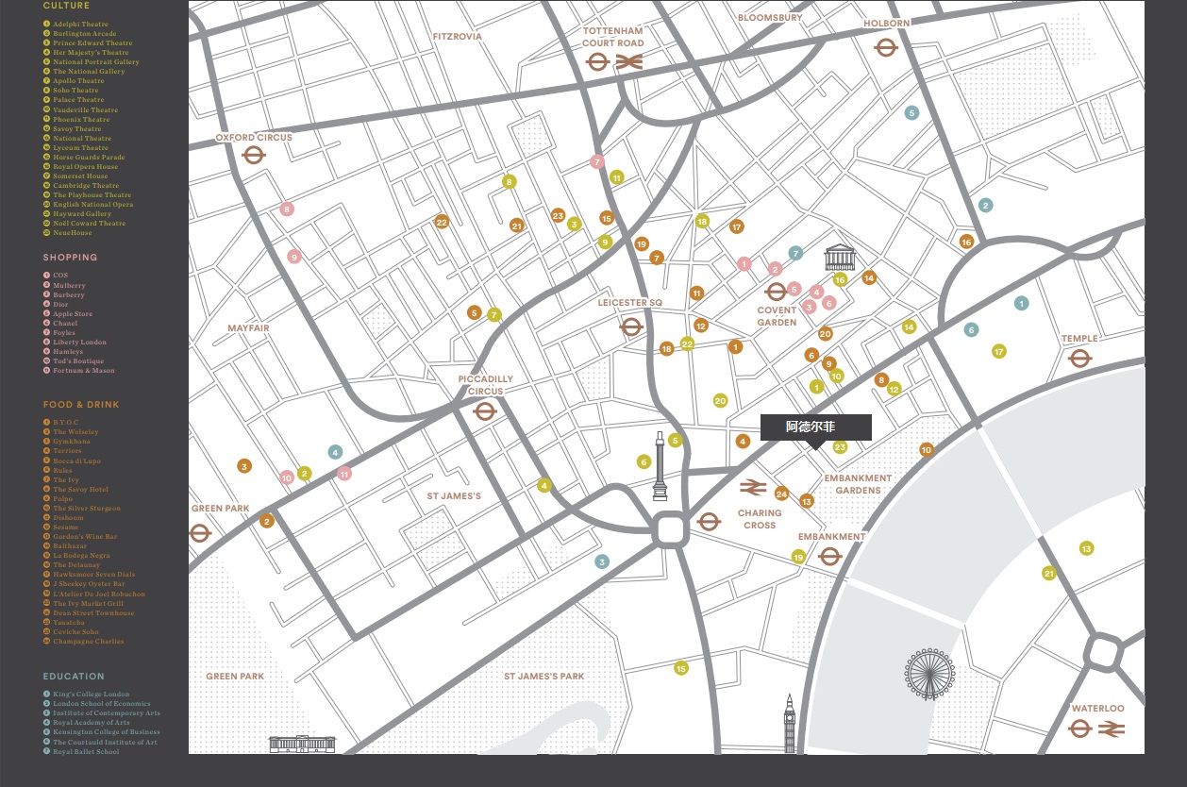Screen dimensions: 1187x787
Task: Click the Waterloo national rail icon
Action: (x=1112, y=728)
